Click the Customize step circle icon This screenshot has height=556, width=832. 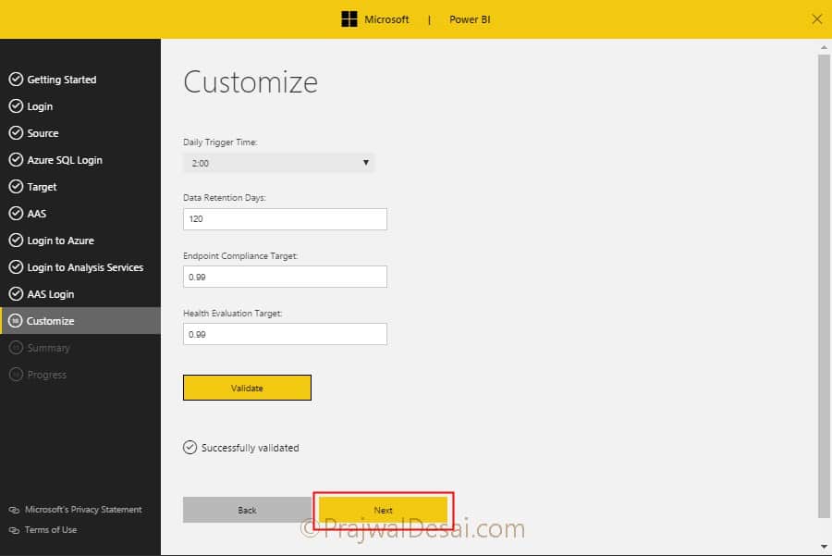(16, 321)
